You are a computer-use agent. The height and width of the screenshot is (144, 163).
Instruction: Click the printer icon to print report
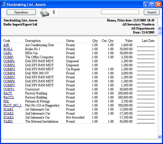(x=45, y=13)
